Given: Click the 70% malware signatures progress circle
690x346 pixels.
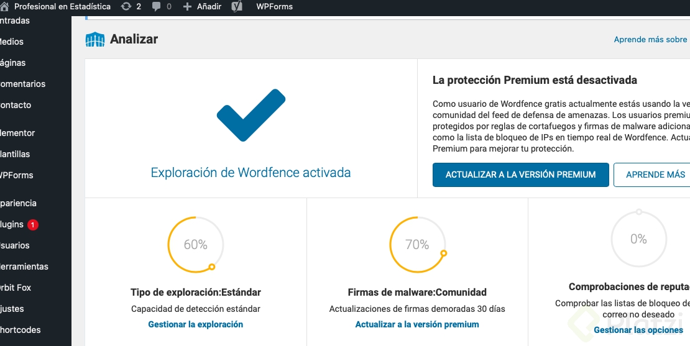Looking at the screenshot, I should tap(417, 245).
